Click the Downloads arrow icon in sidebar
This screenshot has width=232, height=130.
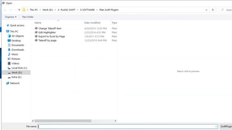pos(9,49)
